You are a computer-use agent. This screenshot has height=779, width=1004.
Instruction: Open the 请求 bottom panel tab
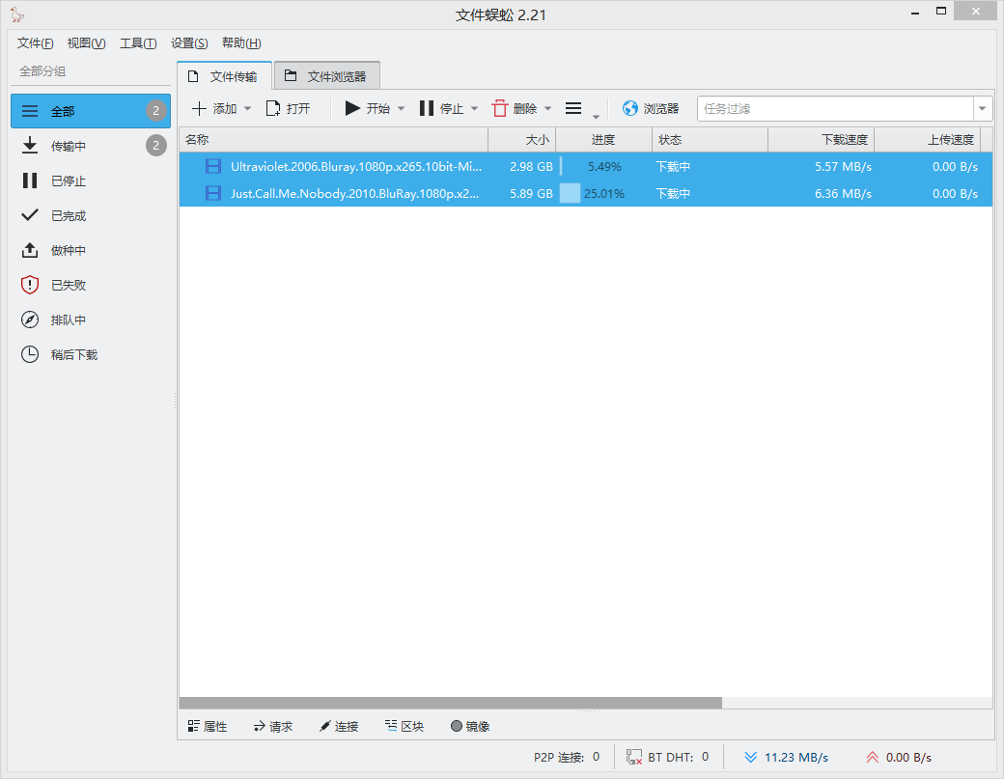[273, 727]
